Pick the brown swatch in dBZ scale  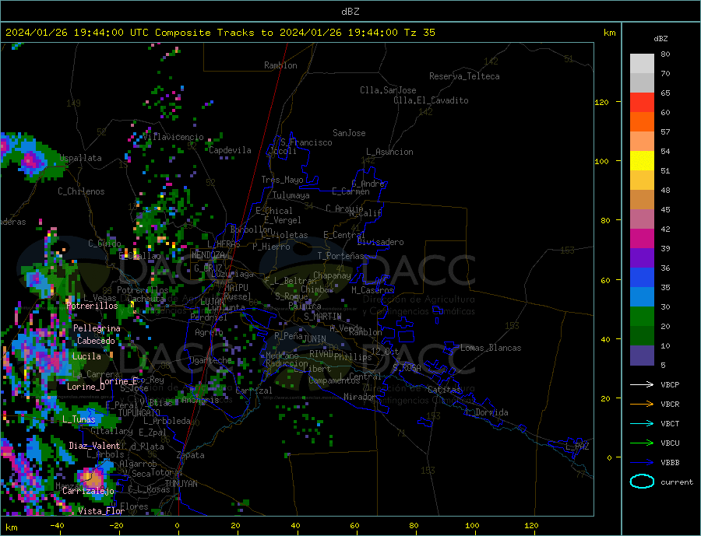point(642,200)
